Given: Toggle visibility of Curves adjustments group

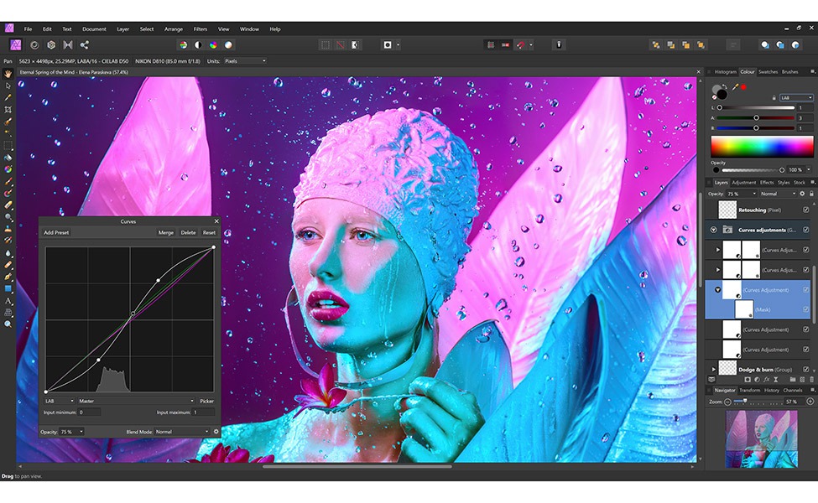Looking at the screenshot, I should (x=806, y=230).
